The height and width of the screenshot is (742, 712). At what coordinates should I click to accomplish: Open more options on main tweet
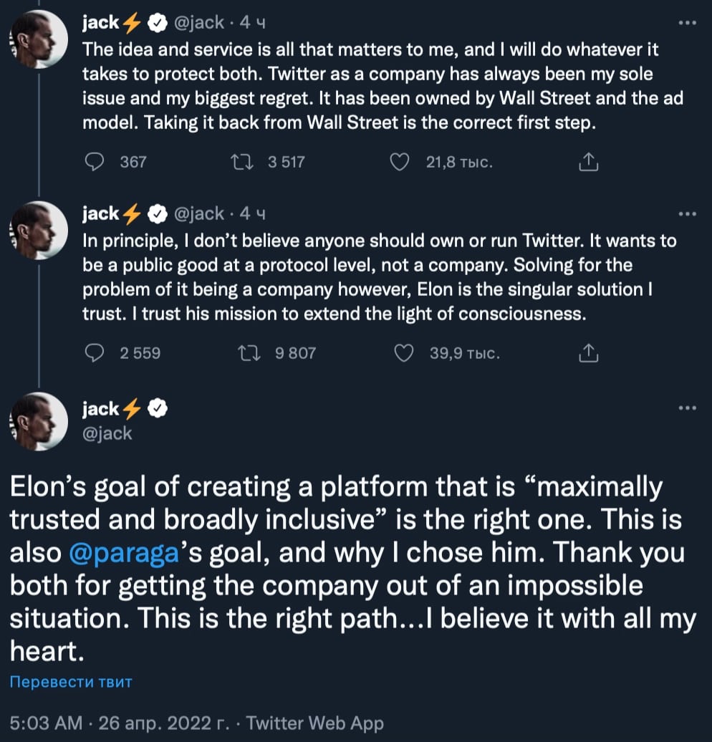point(687,408)
